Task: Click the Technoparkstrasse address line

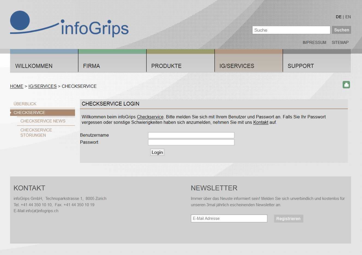Action: [x=60, y=199]
